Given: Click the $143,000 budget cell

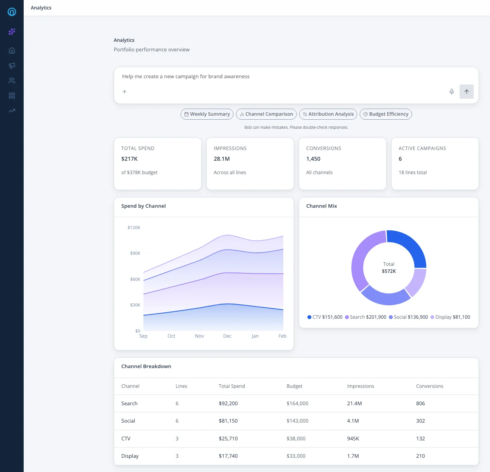Looking at the screenshot, I should 298,421.
